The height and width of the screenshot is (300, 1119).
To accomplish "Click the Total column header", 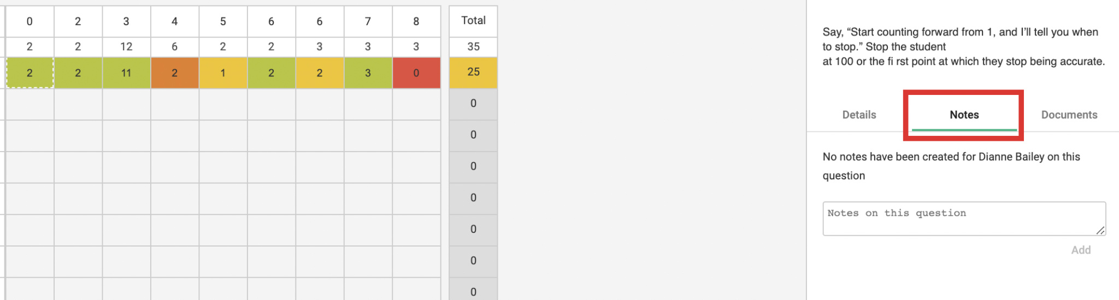I will (473, 21).
